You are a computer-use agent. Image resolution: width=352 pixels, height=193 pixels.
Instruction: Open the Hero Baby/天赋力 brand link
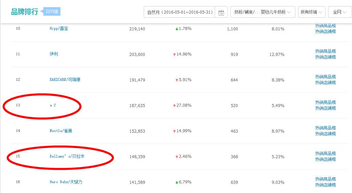pos(66,182)
